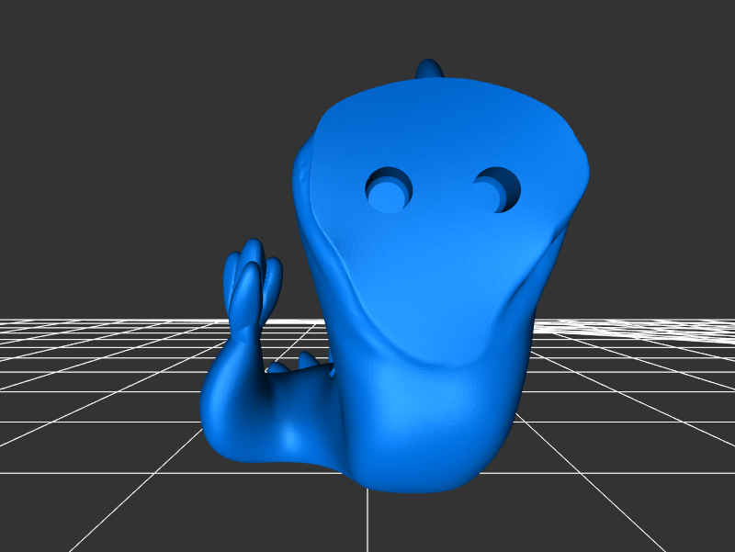Click the dense grid horizon on the right
This screenshot has height=552, width=735.
point(661,328)
